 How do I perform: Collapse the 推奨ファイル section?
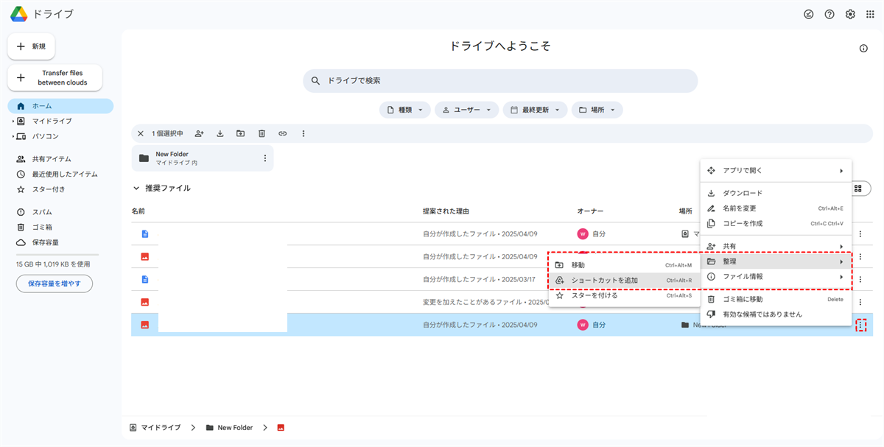click(136, 189)
